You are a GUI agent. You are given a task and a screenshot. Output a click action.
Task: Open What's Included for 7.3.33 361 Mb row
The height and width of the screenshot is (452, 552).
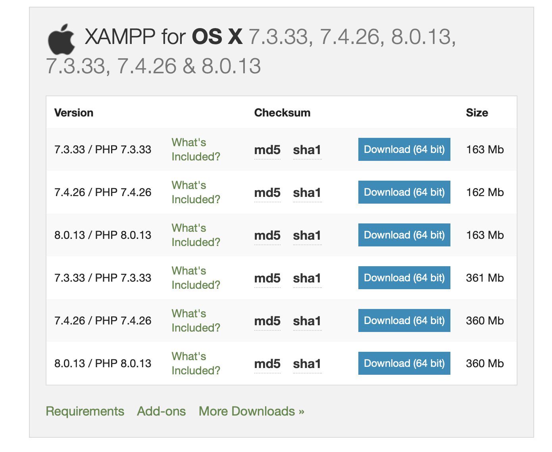(196, 278)
